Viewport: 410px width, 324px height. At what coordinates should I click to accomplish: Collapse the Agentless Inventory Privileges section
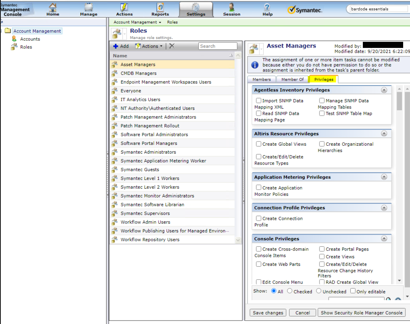tap(384, 90)
